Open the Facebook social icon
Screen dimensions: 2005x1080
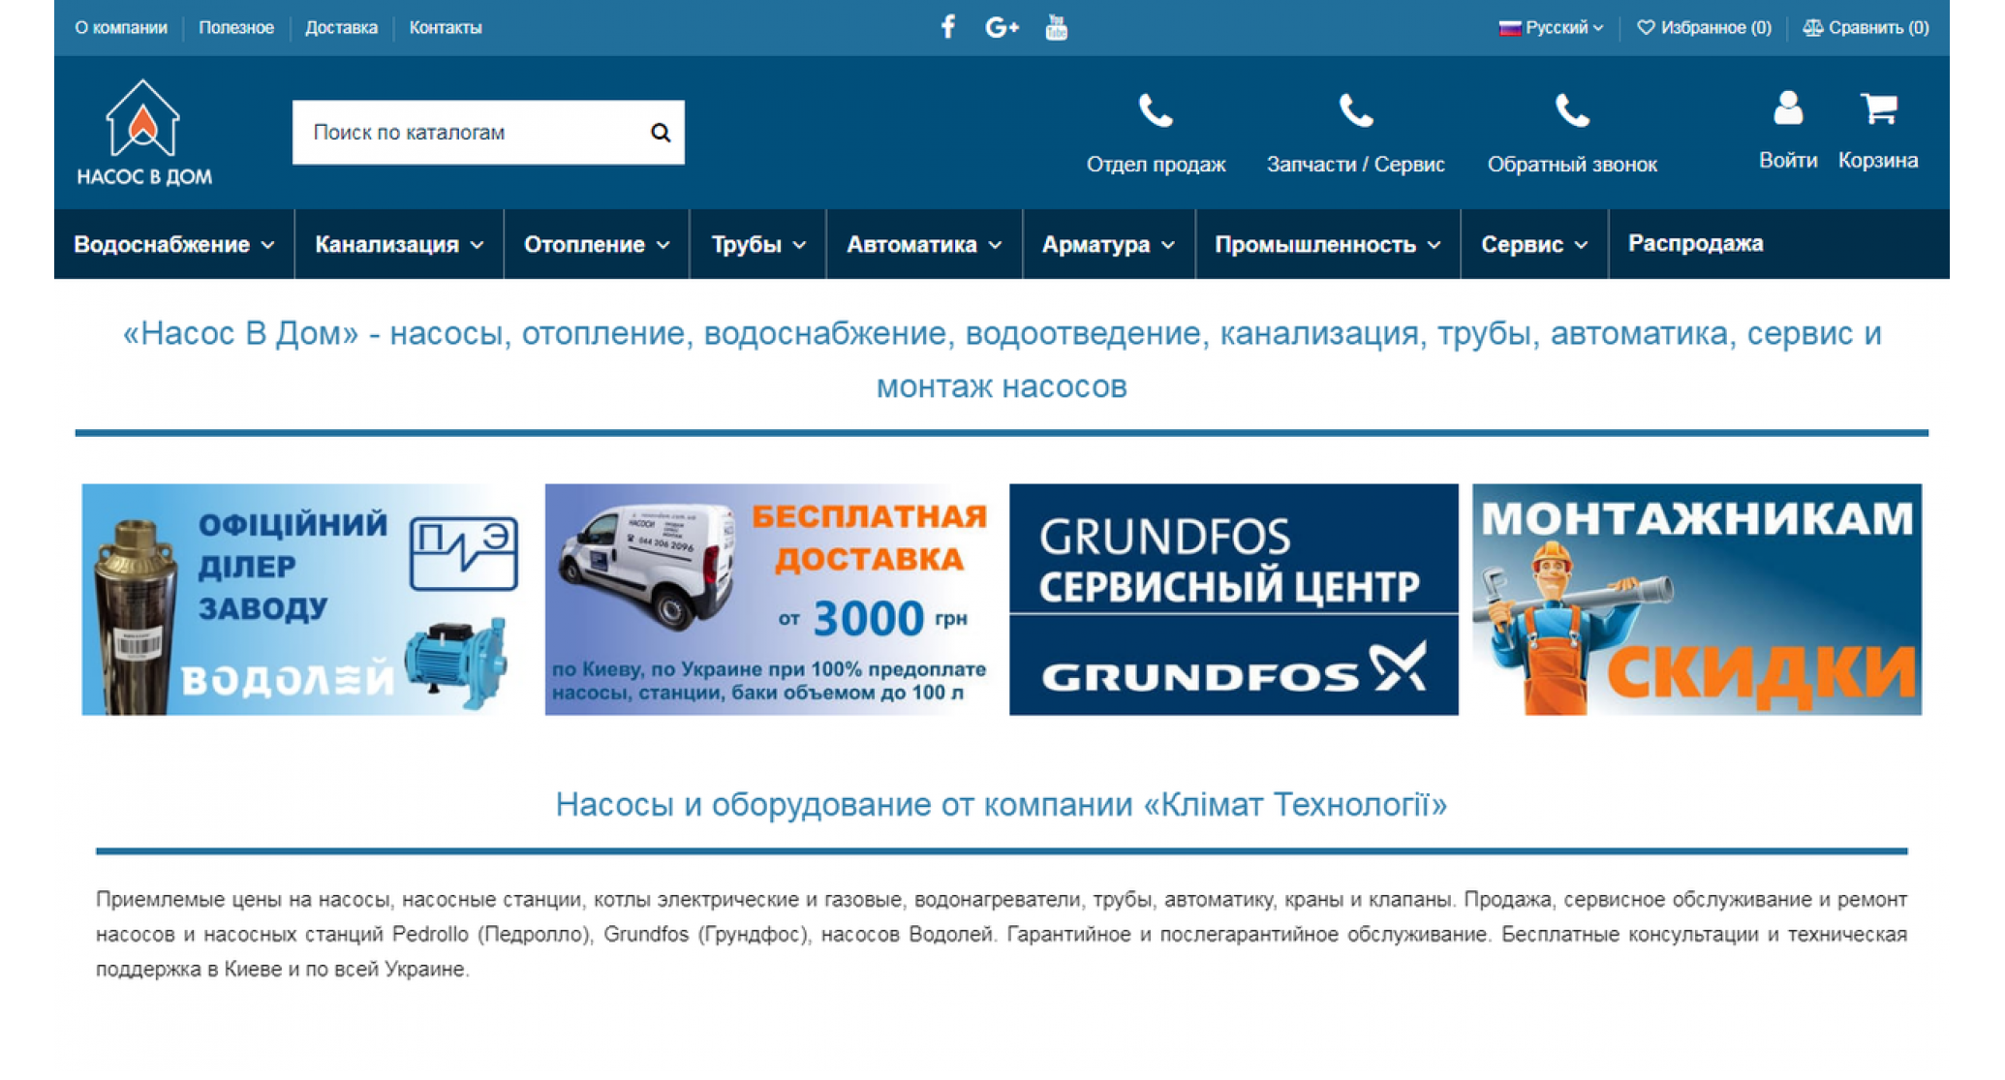tap(948, 27)
